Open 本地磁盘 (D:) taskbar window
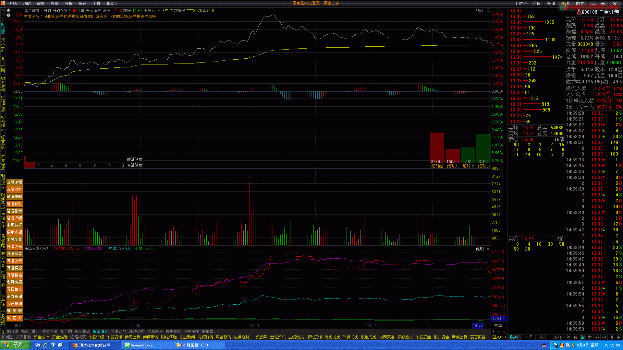 click(x=199, y=345)
